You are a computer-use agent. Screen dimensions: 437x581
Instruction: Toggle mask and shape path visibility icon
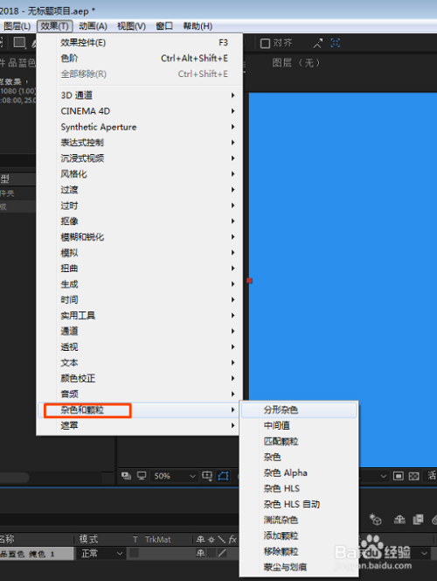click(223, 476)
